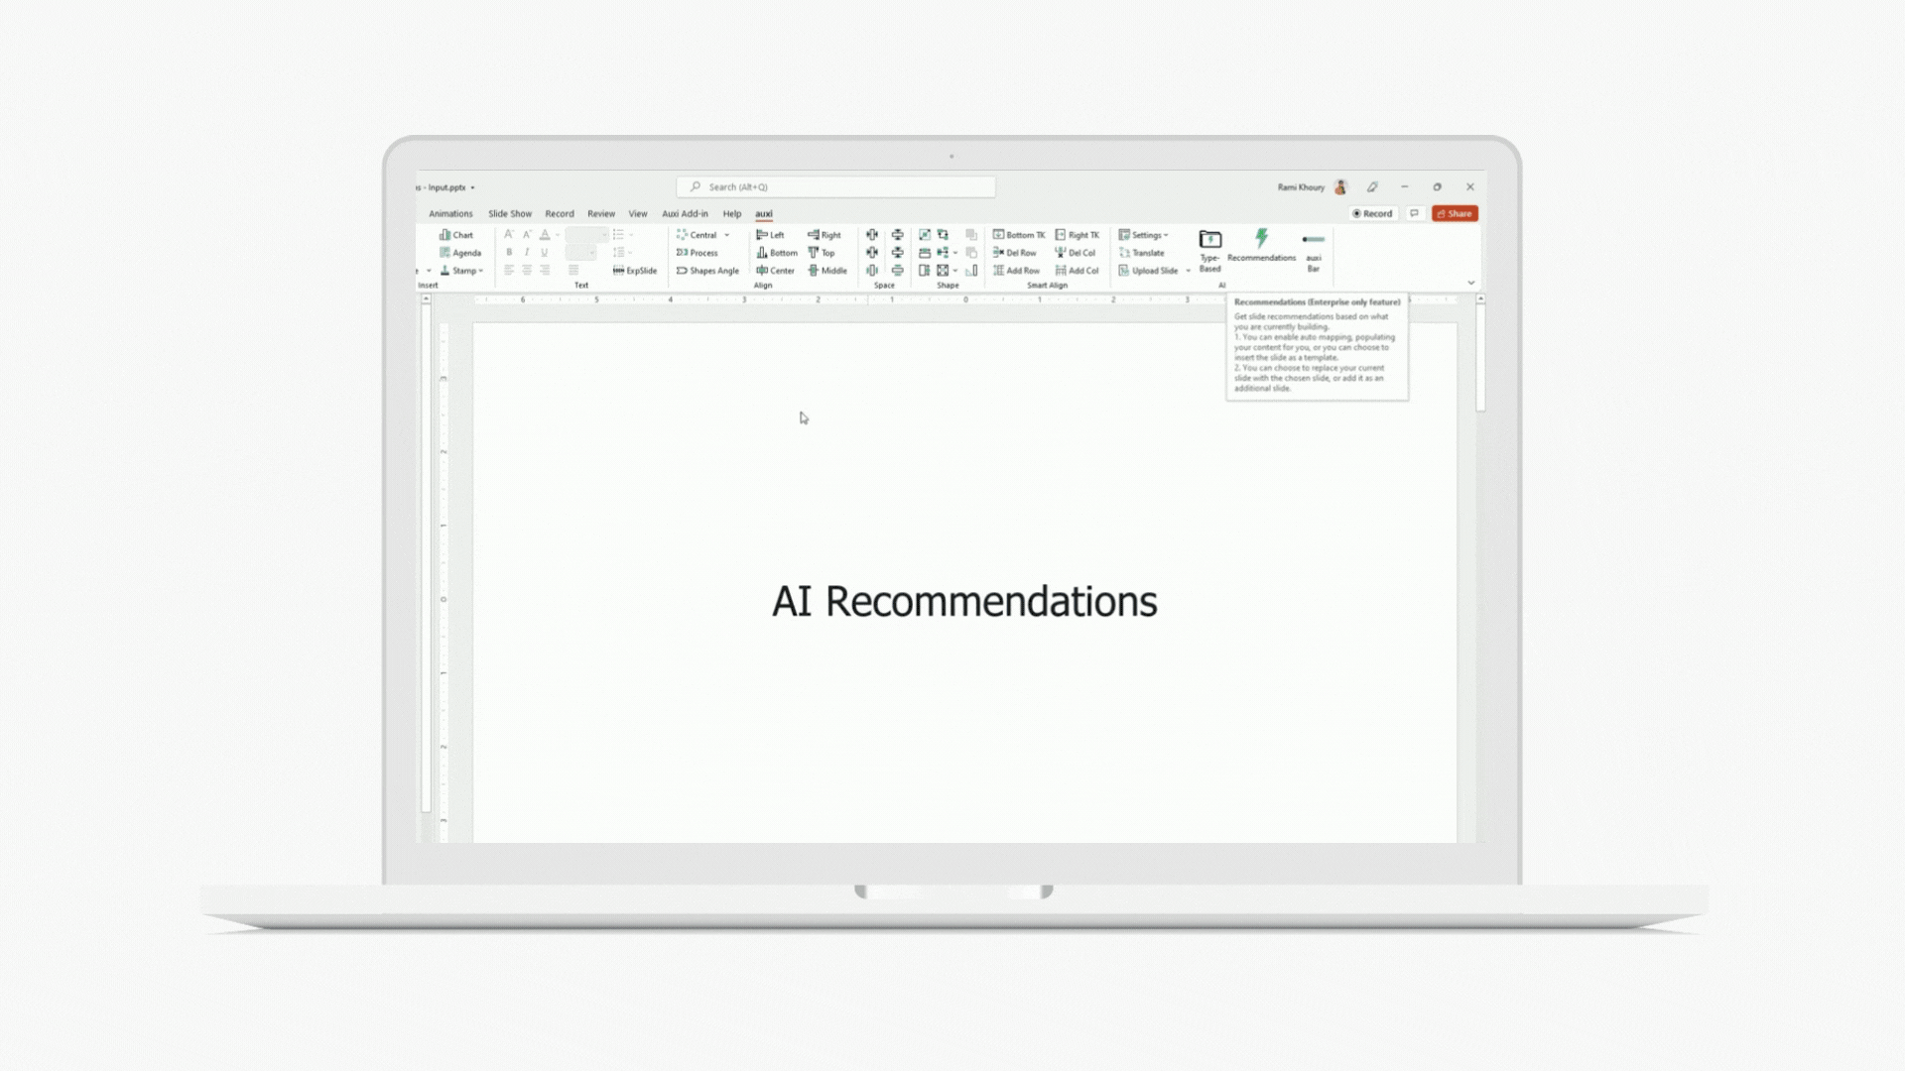1905x1071 pixels.
Task: Expand the Upload Slide dropdown arrow
Action: pos(1188,271)
